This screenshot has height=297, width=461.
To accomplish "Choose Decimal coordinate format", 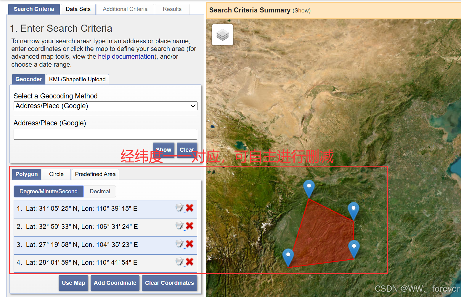I will pyautogui.click(x=100, y=191).
